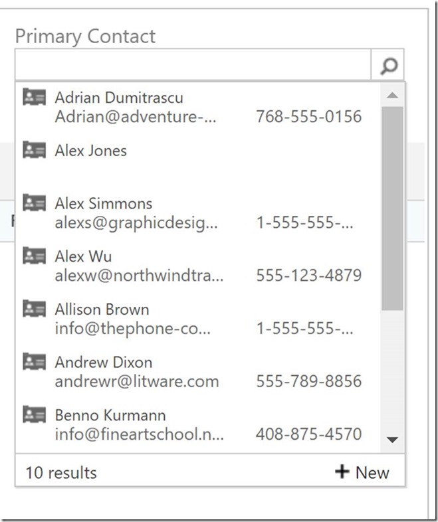This screenshot has width=438, height=522.
Task: Choose Benno Kurmann as primary contact
Action: point(110,416)
